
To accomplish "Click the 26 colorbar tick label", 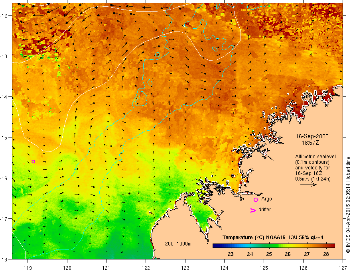I will [288, 254].
